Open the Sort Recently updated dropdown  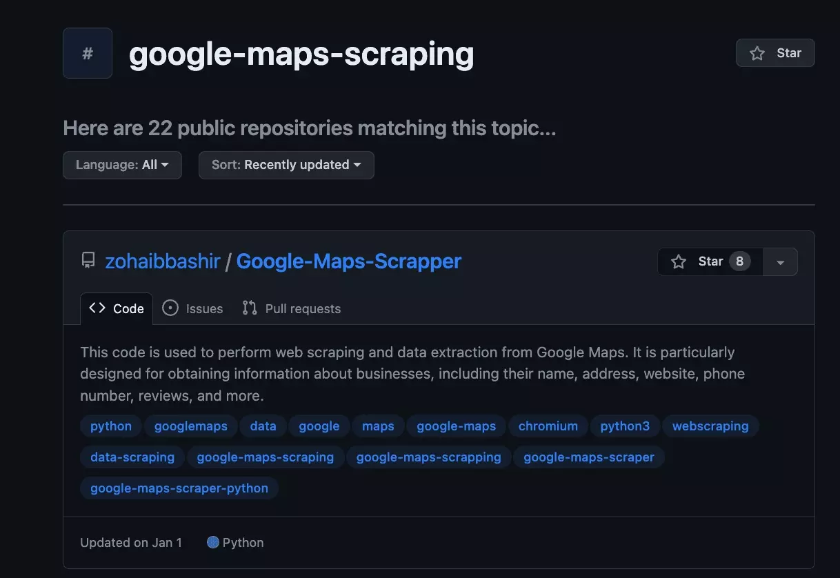(286, 165)
